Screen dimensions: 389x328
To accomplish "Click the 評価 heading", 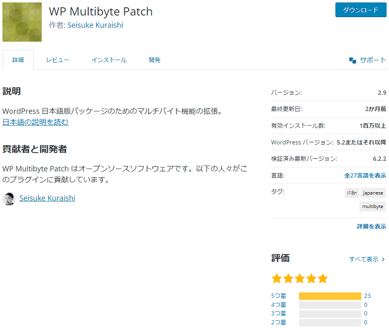I will coord(281,258).
